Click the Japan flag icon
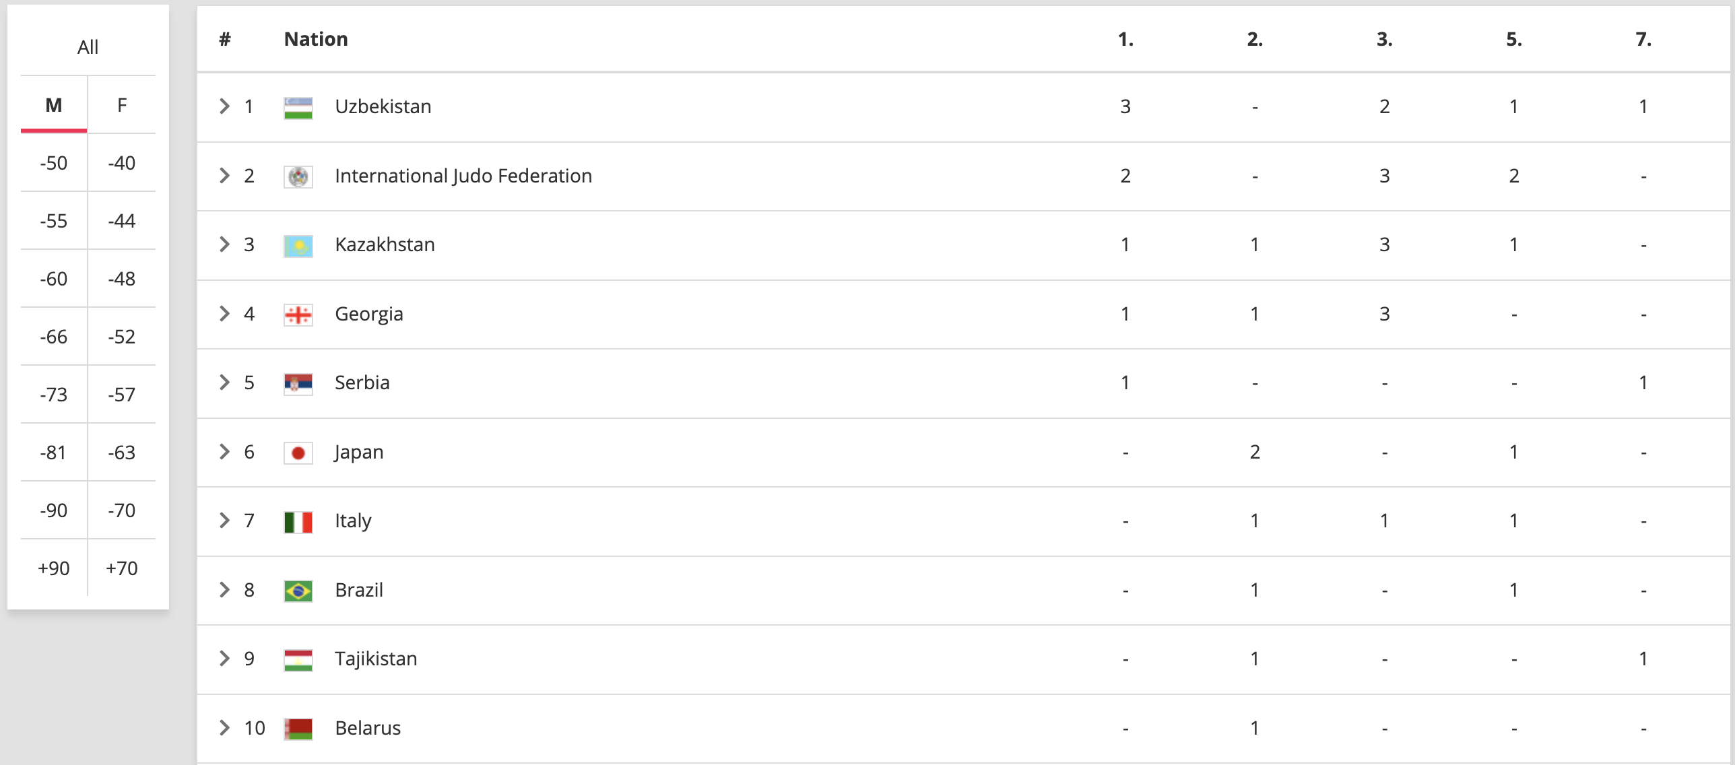1735x765 pixels. click(x=298, y=453)
